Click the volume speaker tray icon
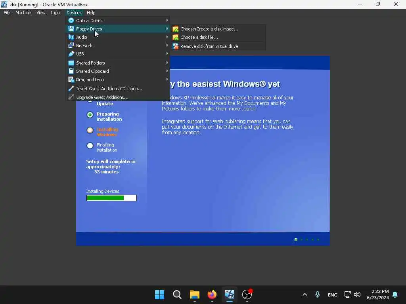Image resolution: width=406 pixels, height=304 pixels. click(357, 294)
